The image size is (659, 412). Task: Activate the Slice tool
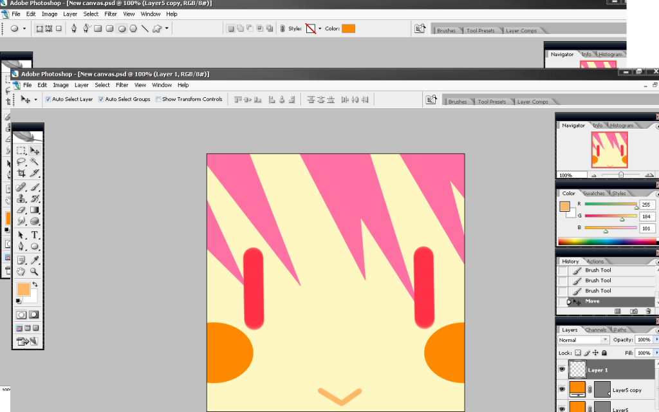pyautogui.click(x=35, y=173)
